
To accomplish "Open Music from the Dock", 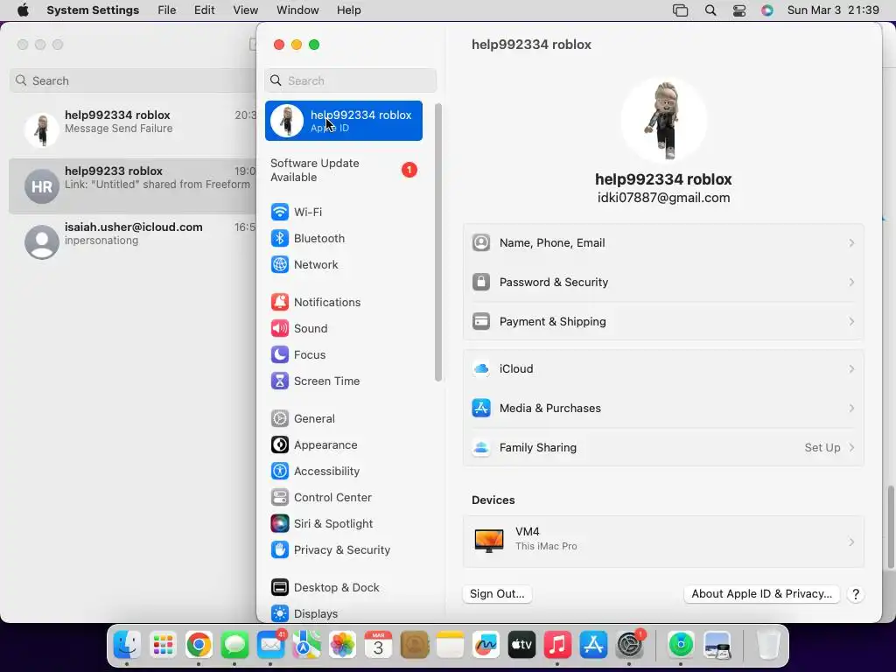I will (557, 645).
